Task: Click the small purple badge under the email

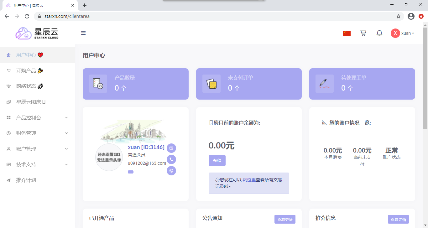Action: (131, 172)
